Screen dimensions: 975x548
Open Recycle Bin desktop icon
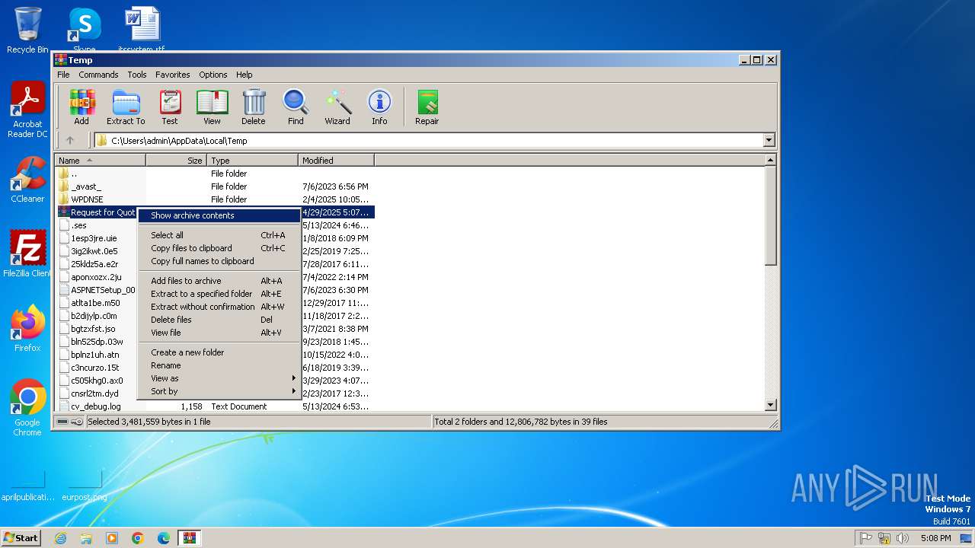click(27, 30)
